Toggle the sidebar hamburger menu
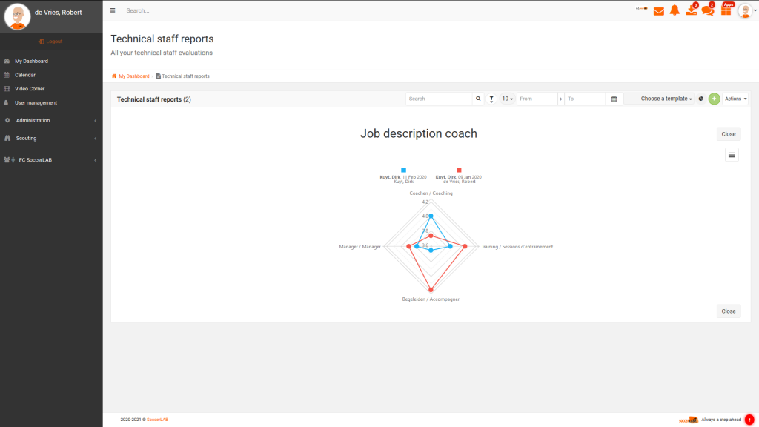Image resolution: width=759 pixels, height=427 pixels. click(x=113, y=10)
